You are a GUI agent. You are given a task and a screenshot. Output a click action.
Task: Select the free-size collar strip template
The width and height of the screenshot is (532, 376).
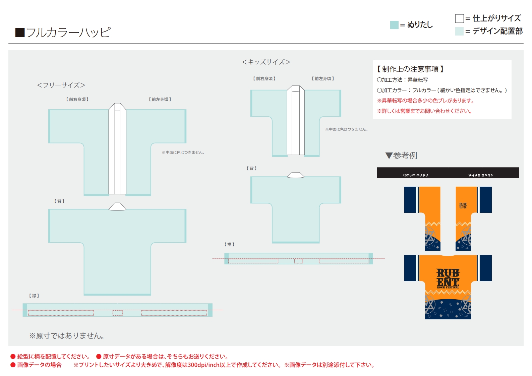[117, 310]
